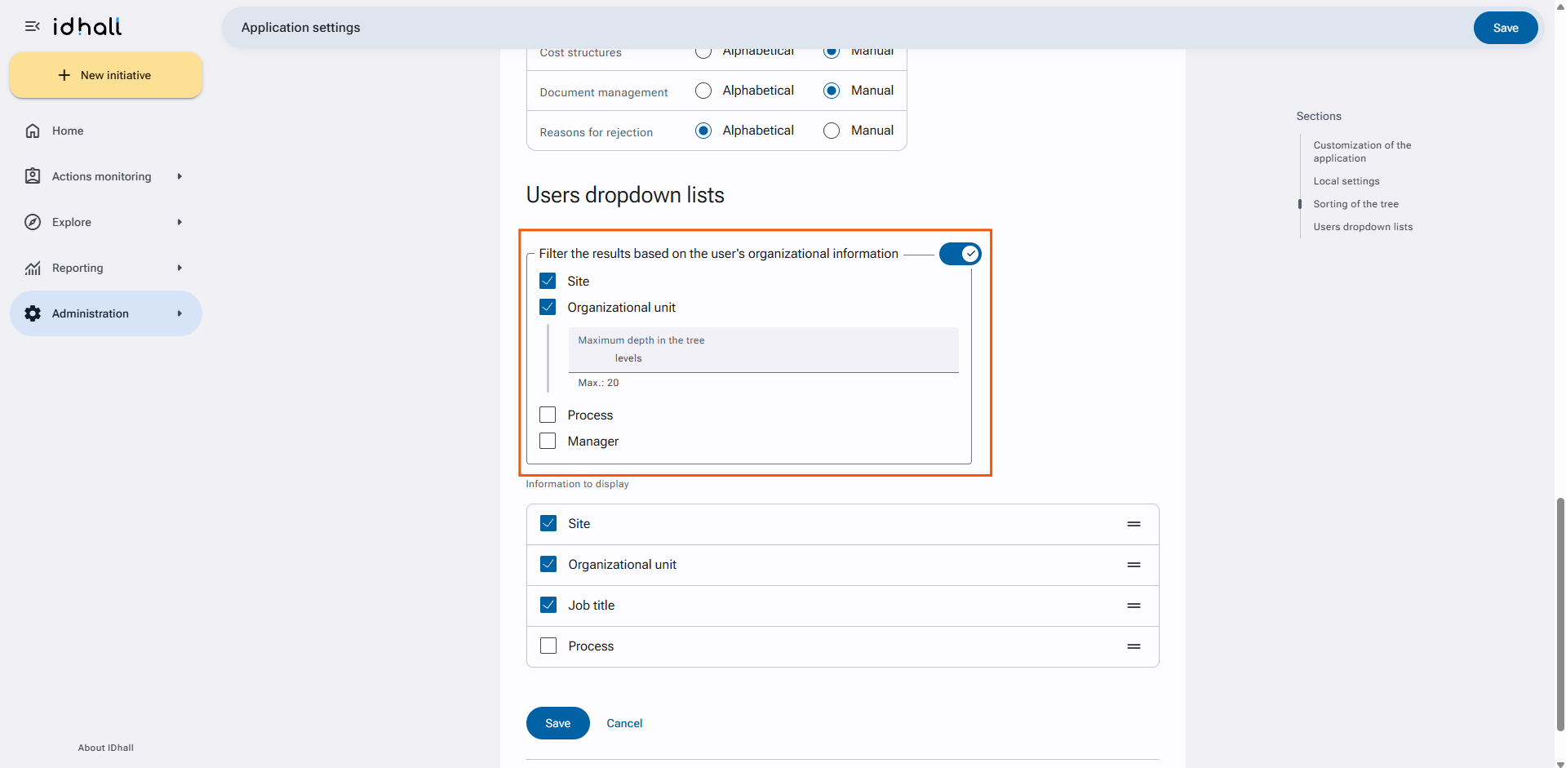Viewport: 1566px width, 768px height.
Task: Select Alphabetical for Reasons for rejection
Action: point(703,131)
